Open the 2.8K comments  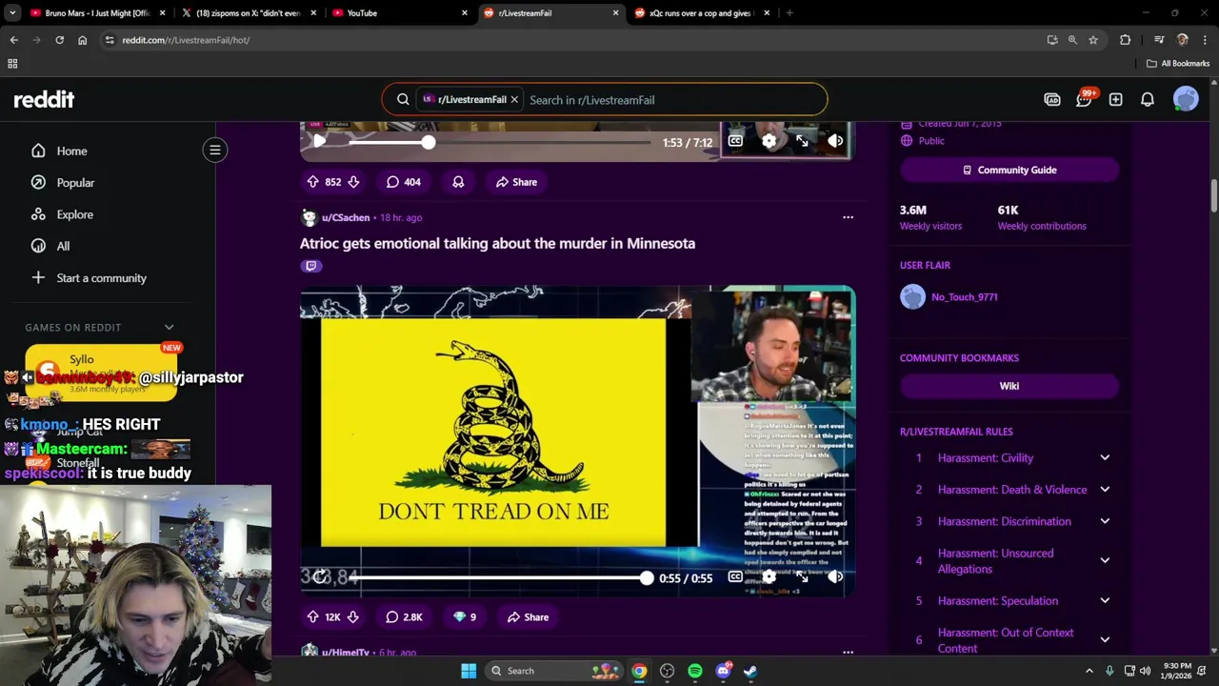(x=404, y=617)
